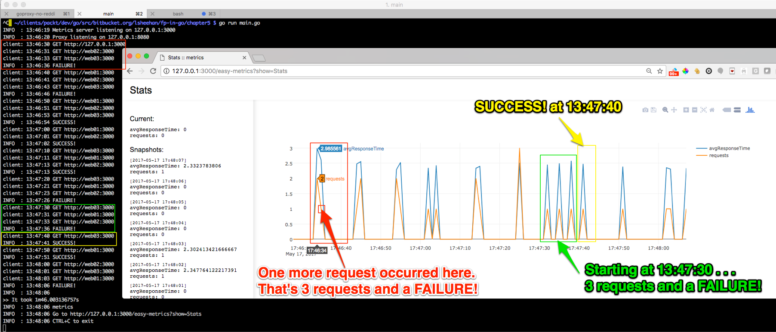
Task: Reload the Stats metrics page
Action: coord(153,71)
